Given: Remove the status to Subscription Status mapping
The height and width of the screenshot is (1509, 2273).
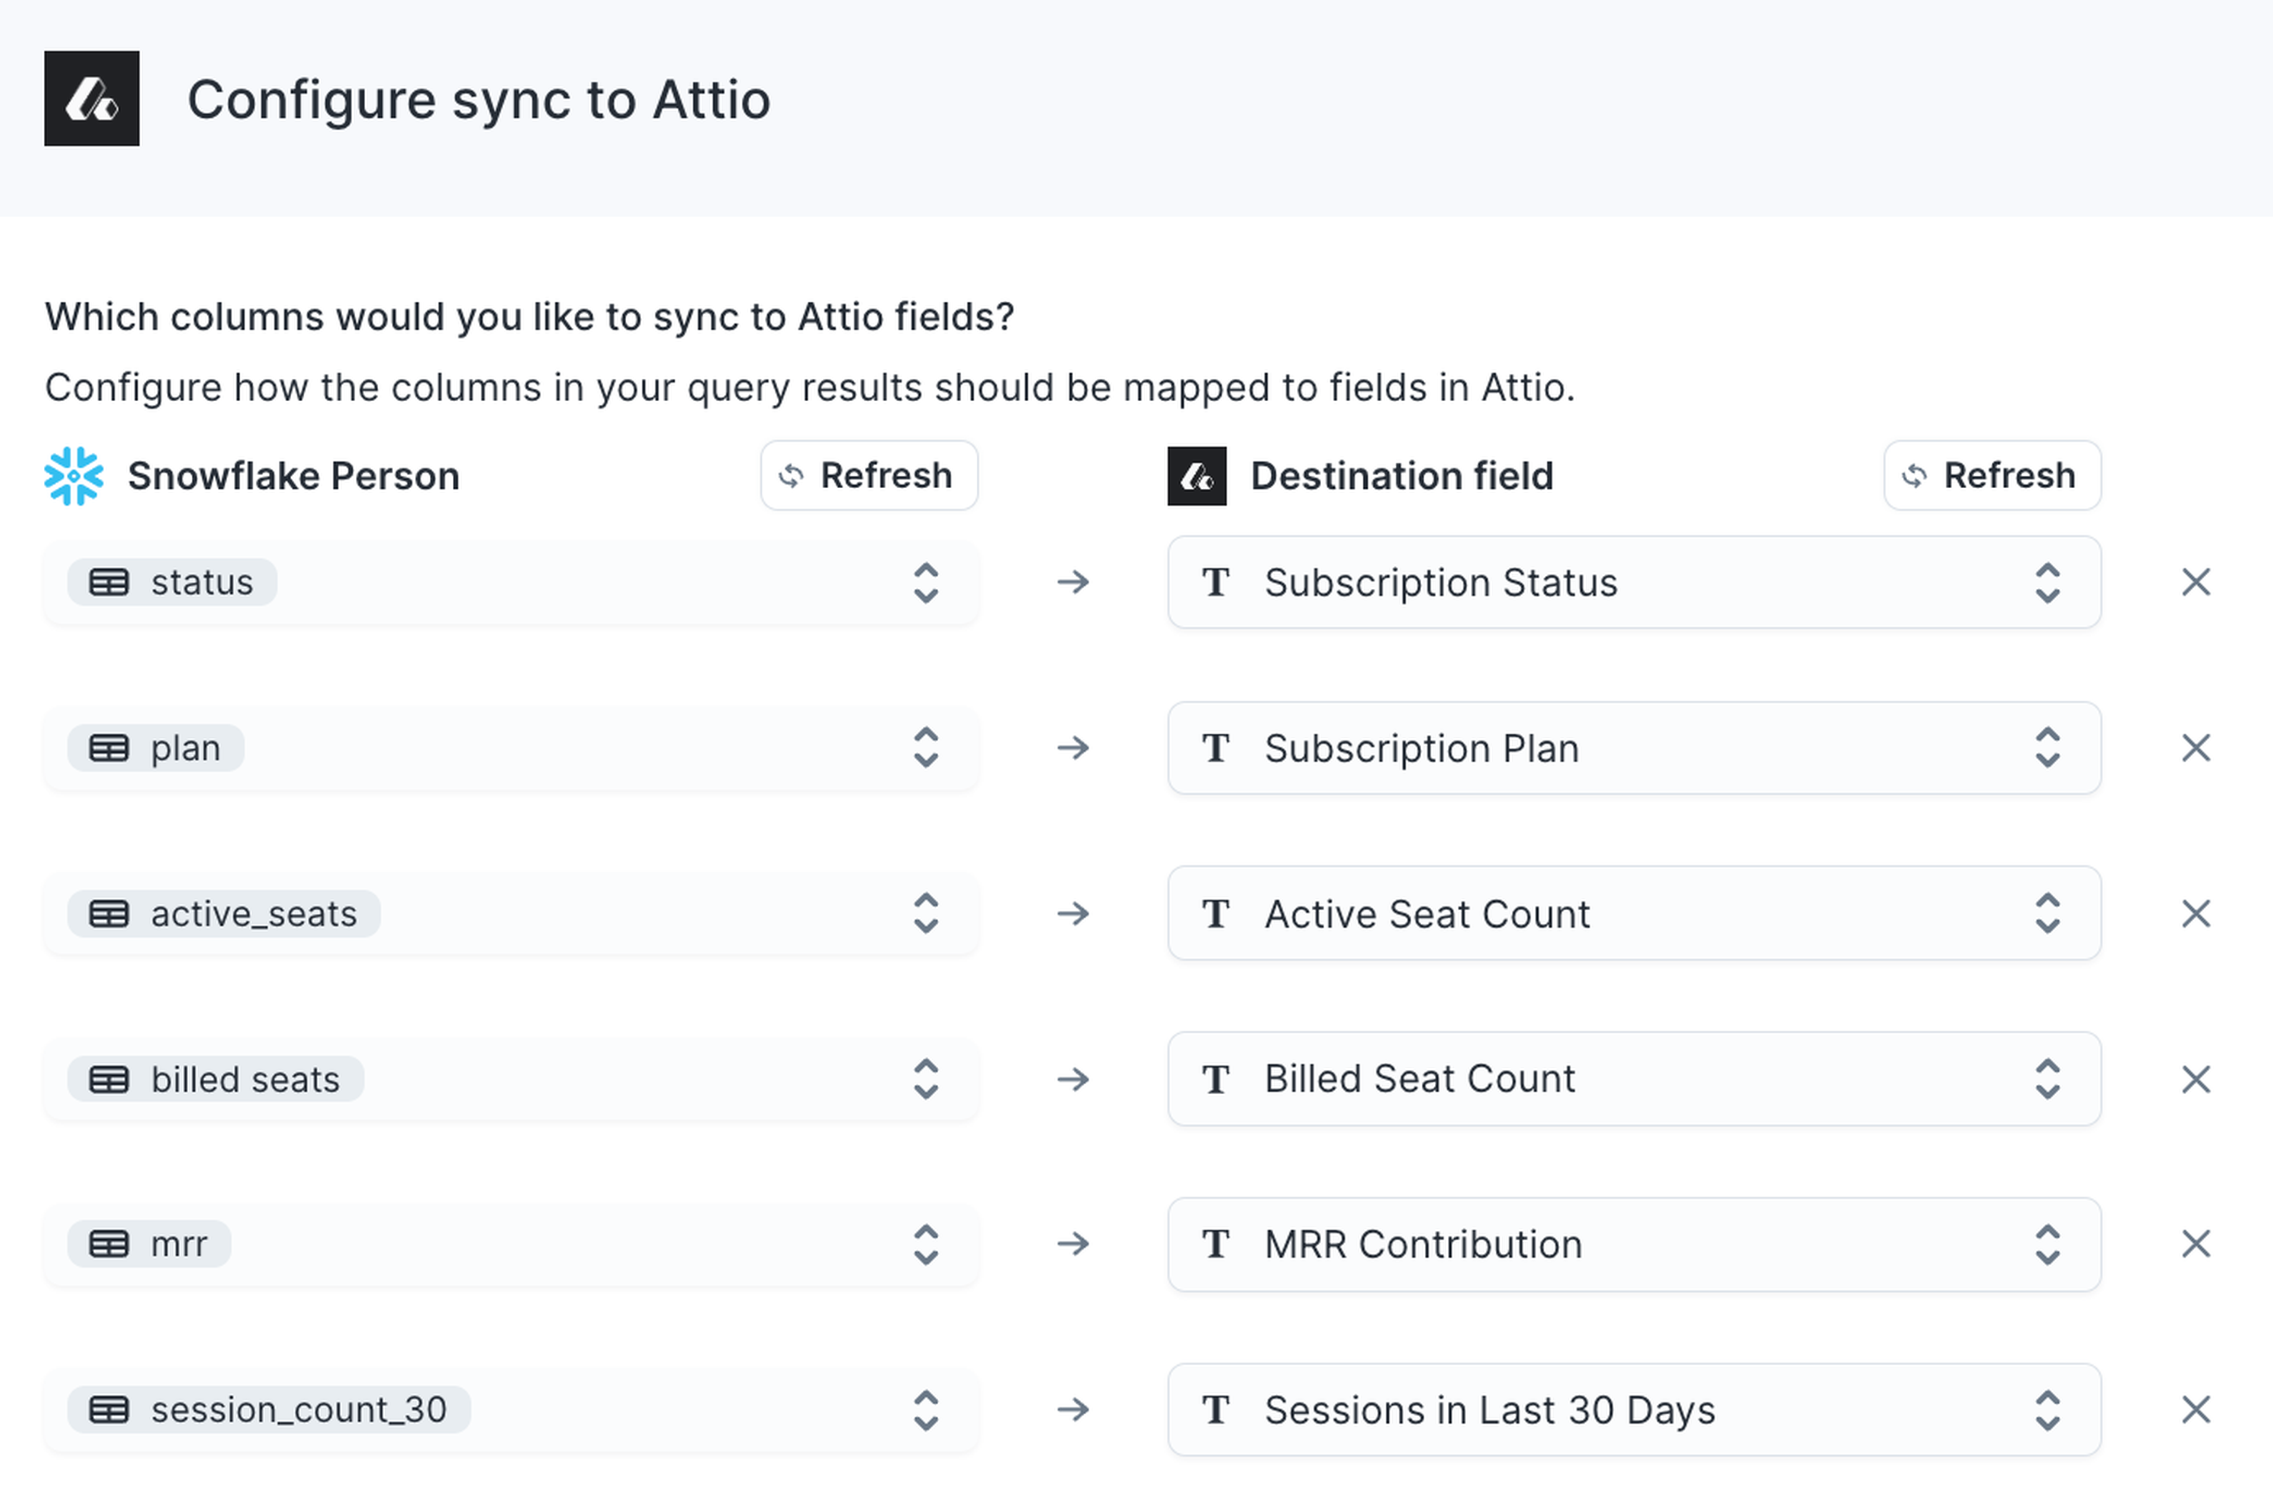Looking at the screenshot, I should point(2195,582).
